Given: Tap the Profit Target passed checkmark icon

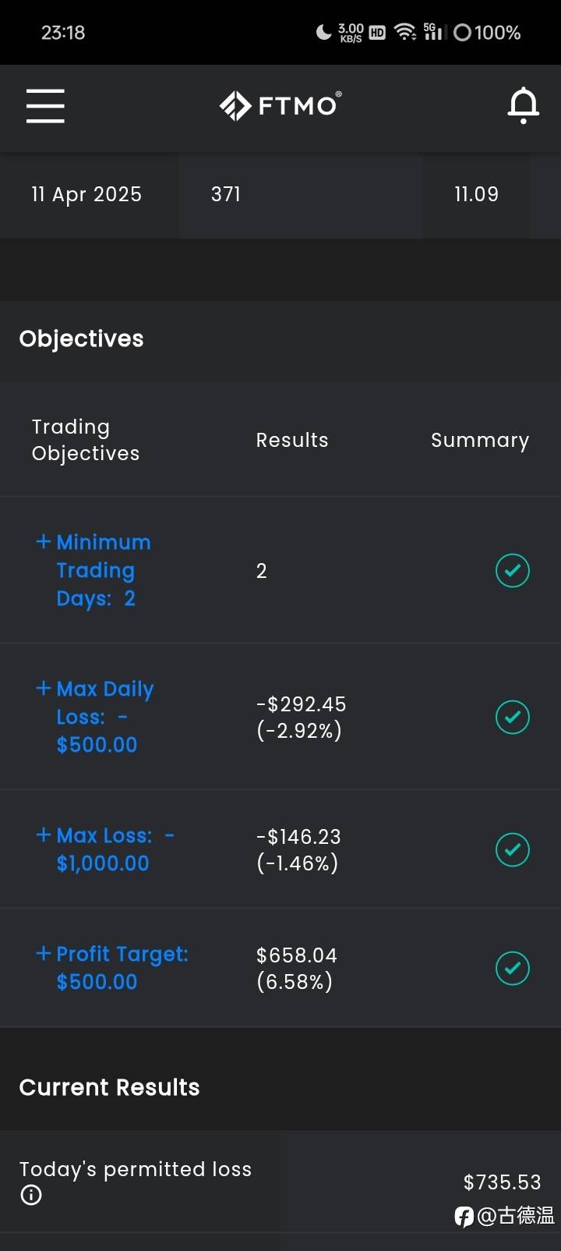Looking at the screenshot, I should click(513, 968).
